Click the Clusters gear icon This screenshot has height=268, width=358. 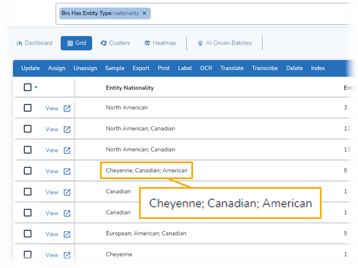[x=104, y=43]
